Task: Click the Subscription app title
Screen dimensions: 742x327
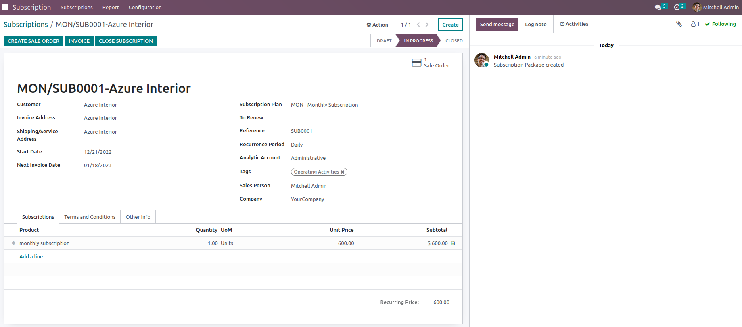Action: [31, 7]
